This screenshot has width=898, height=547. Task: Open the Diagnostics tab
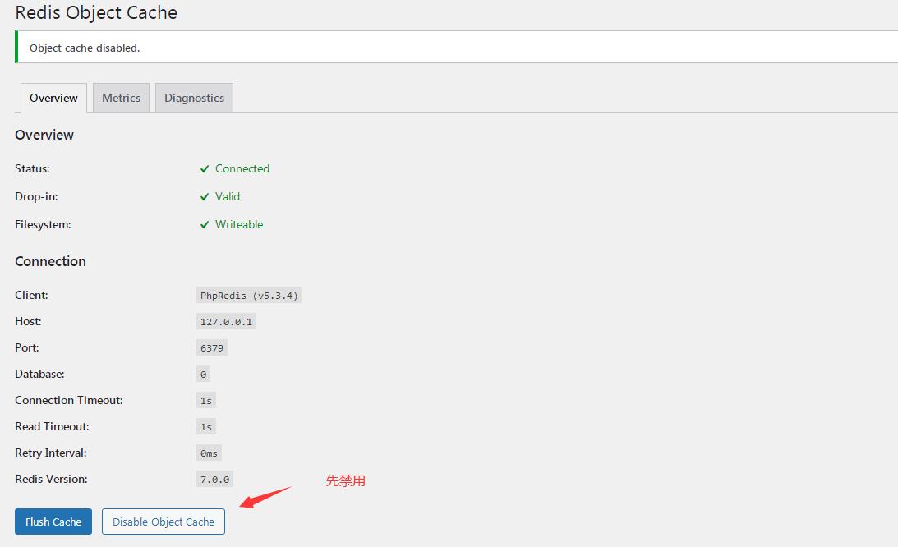pos(194,97)
